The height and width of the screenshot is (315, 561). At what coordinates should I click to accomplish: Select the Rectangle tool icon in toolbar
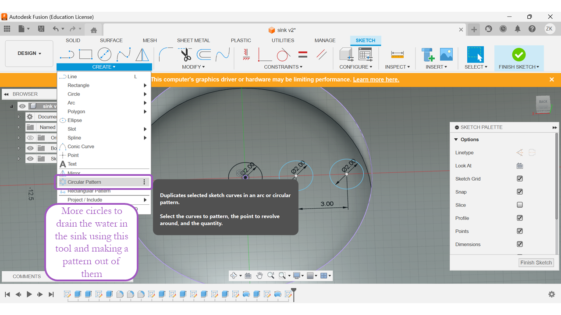click(x=85, y=55)
